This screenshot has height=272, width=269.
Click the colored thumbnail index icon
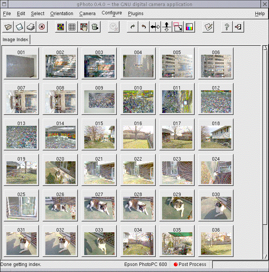coord(61,27)
